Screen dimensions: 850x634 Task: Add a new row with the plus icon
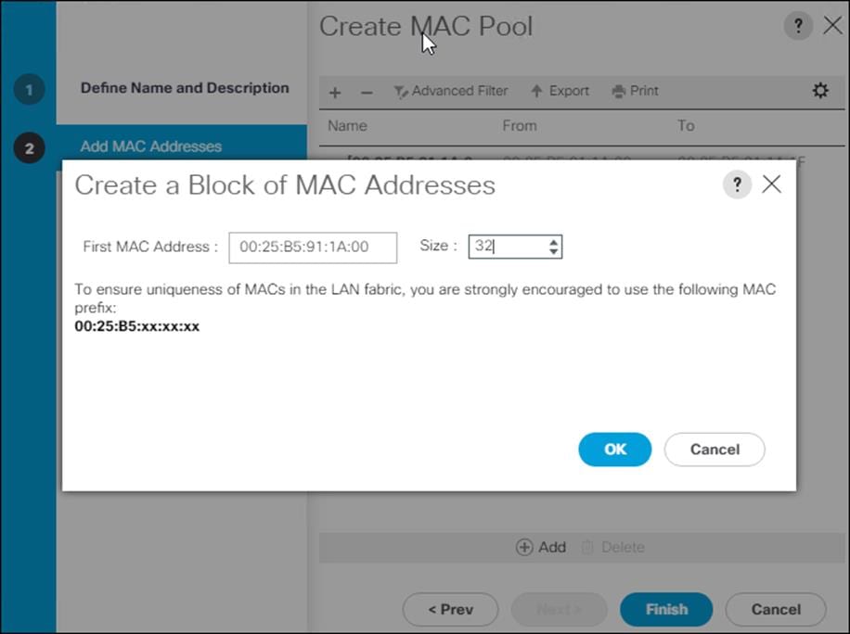(x=334, y=91)
